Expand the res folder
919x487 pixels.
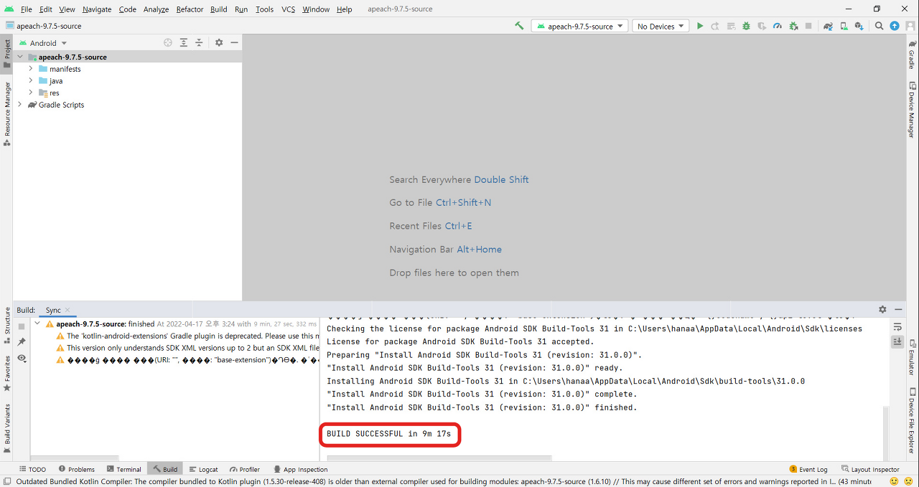click(31, 93)
